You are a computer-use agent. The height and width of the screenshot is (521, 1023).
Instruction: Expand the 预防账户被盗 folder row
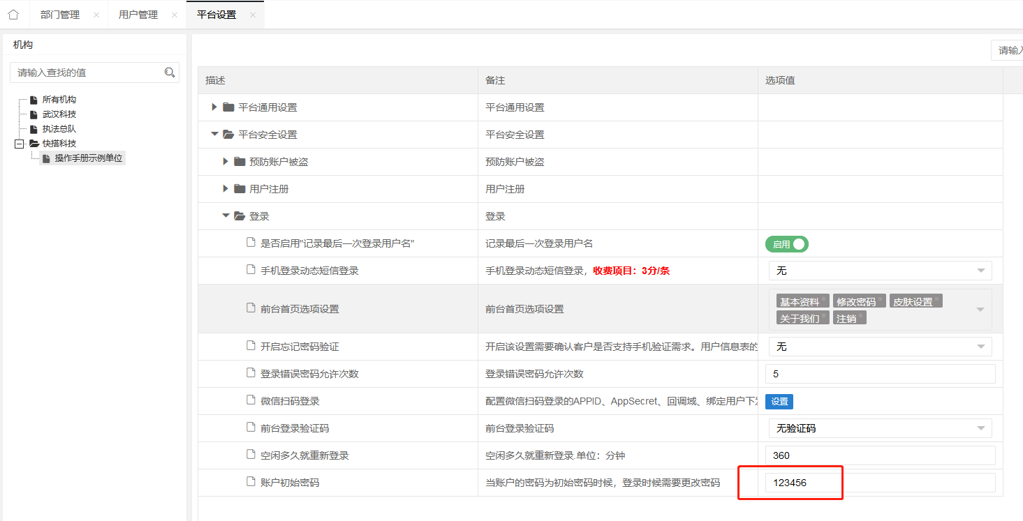click(x=226, y=162)
